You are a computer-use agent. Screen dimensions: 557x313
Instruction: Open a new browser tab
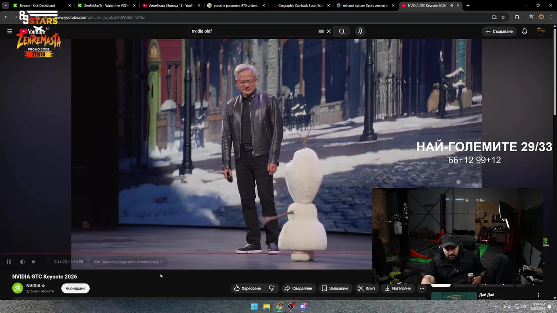click(468, 6)
